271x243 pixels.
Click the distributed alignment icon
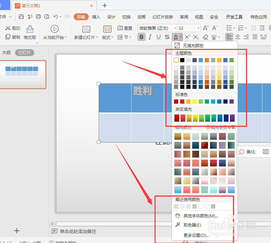point(263,37)
